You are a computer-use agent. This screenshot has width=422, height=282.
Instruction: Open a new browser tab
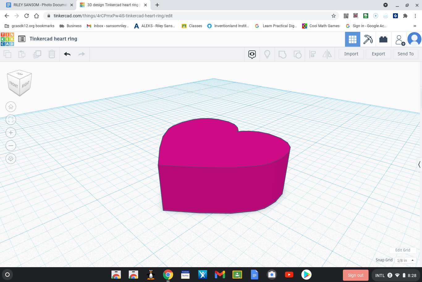157,5
